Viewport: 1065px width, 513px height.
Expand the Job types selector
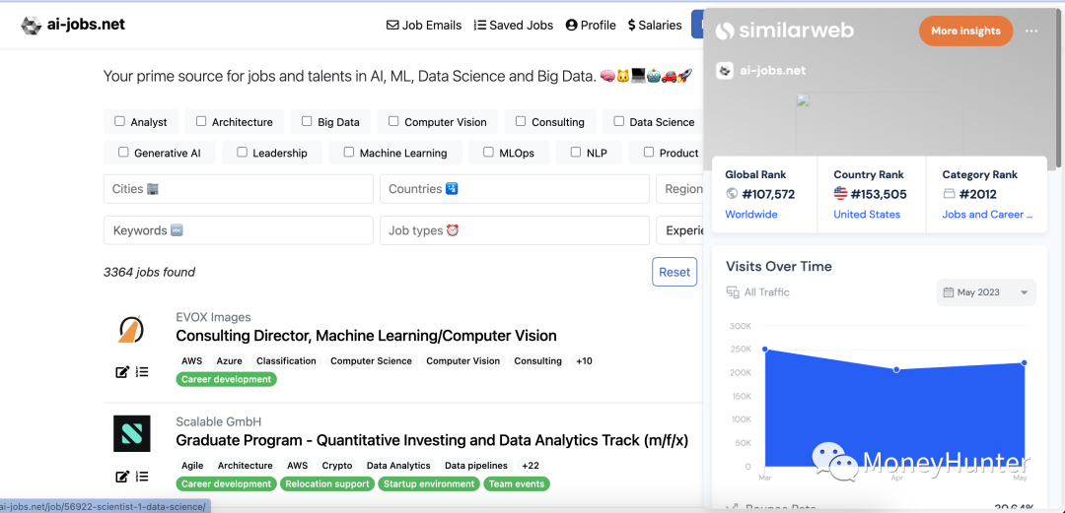[514, 230]
